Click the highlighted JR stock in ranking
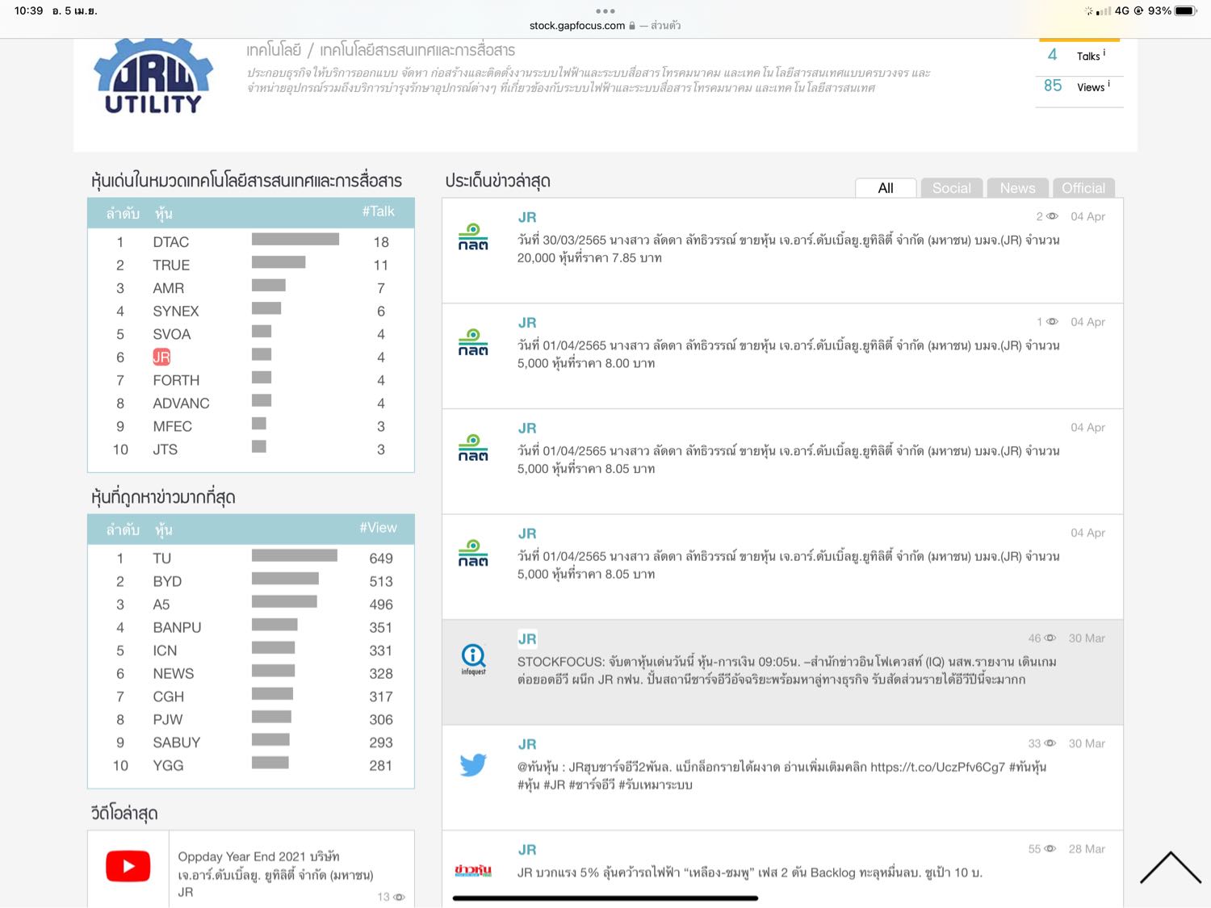The height and width of the screenshot is (908, 1211). coord(161,358)
